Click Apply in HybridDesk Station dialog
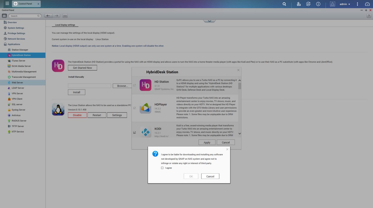The image size is (373, 208). (207, 142)
